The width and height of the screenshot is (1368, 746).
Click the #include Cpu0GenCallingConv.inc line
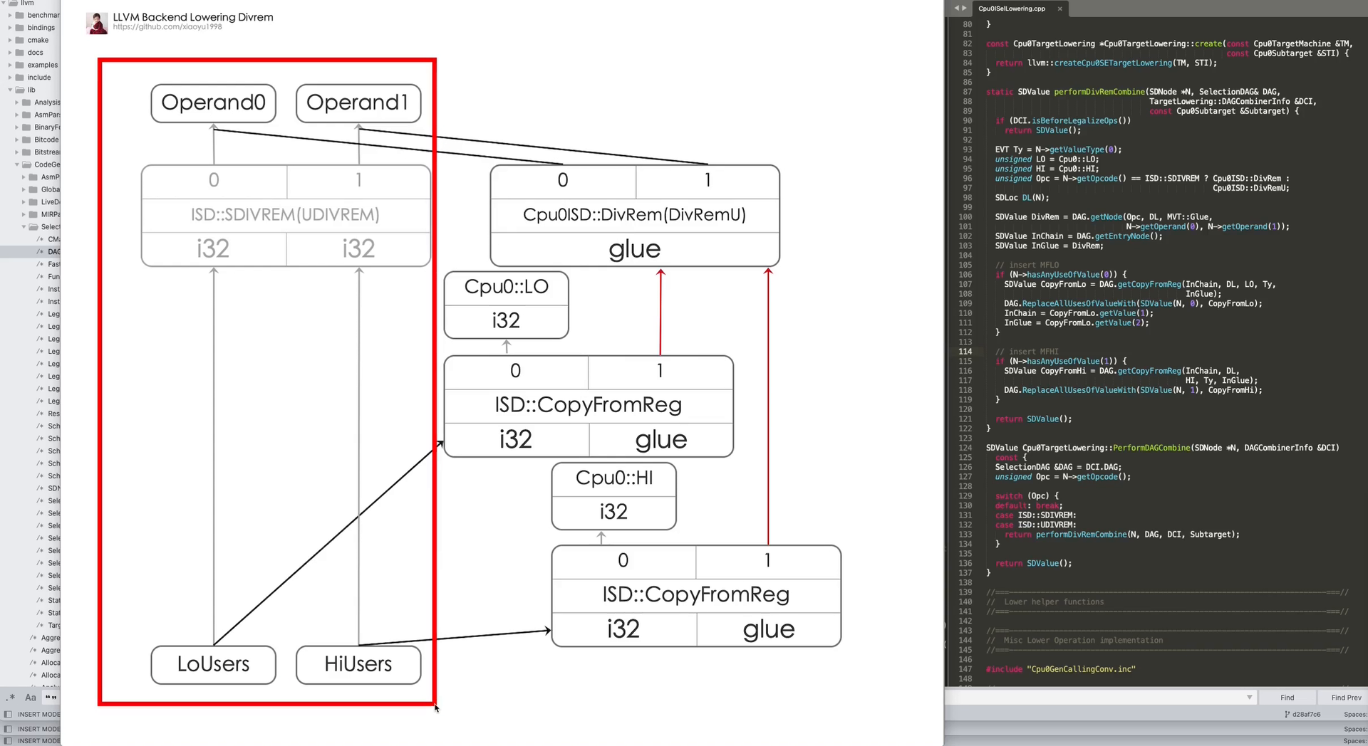pyautogui.click(x=1060, y=669)
